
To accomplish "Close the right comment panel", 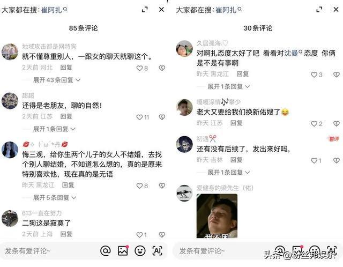I will (x=336, y=10).
